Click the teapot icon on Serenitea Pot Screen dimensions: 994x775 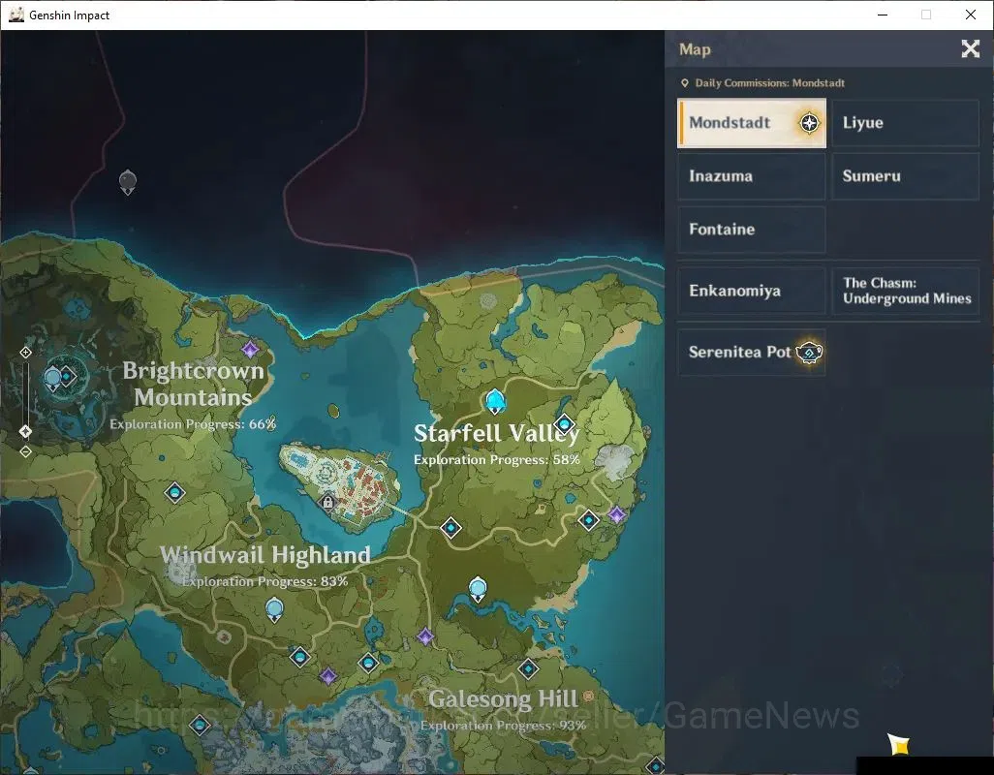(810, 352)
